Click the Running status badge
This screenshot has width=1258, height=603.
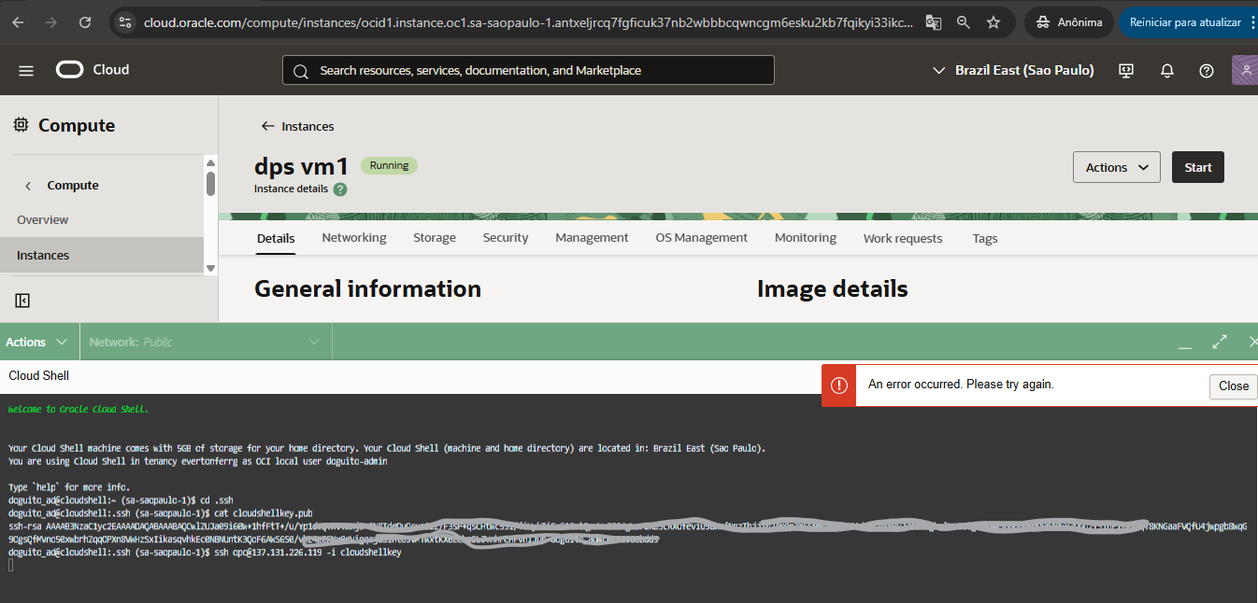coord(389,166)
